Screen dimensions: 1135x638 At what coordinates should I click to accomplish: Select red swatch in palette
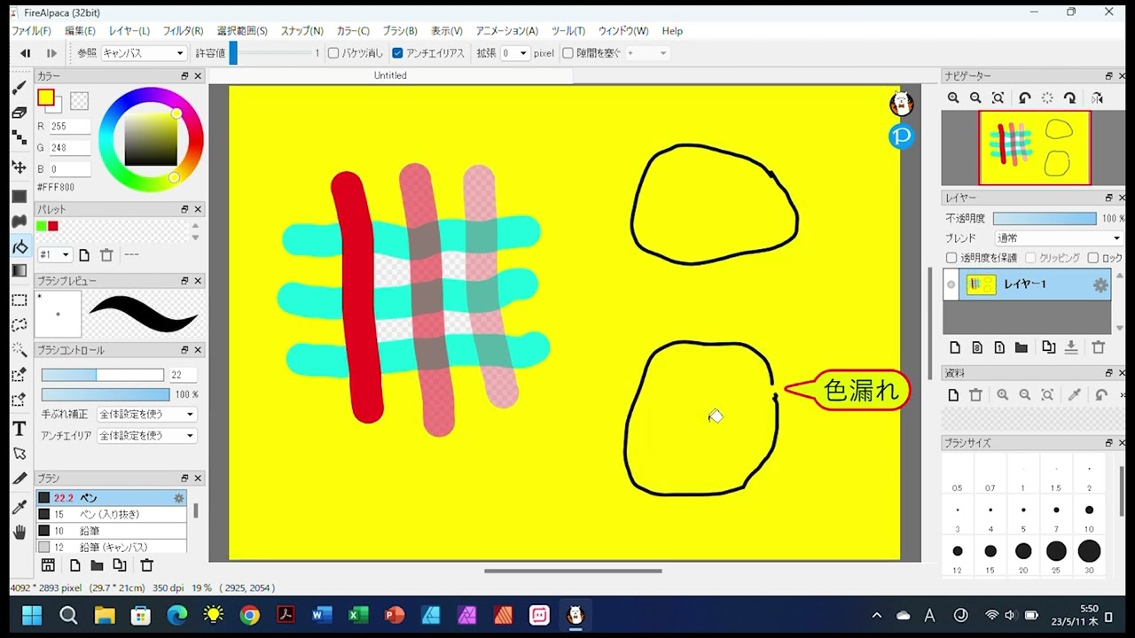pos(53,227)
